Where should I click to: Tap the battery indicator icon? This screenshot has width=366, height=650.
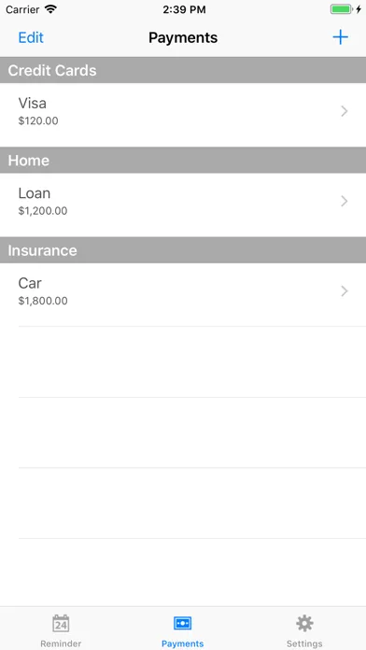[x=342, y=9]
